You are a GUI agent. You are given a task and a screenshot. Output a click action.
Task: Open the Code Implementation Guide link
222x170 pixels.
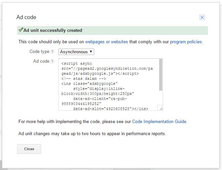pos(159,121)
